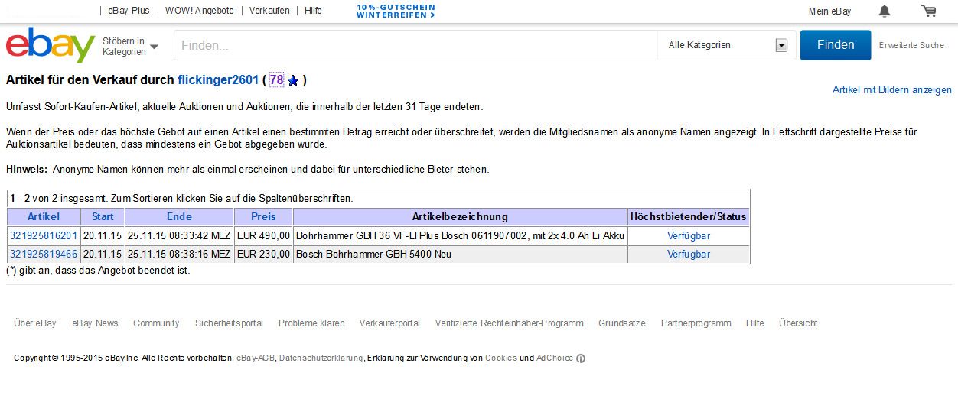Image resolution: width=958 pixels, height=412 pixels.
Task: Open the Alle Kategorien combo box
Action: (727, 45)
